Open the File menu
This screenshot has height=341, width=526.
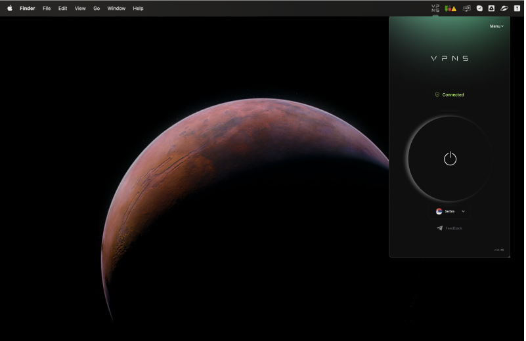click(47, 9)
